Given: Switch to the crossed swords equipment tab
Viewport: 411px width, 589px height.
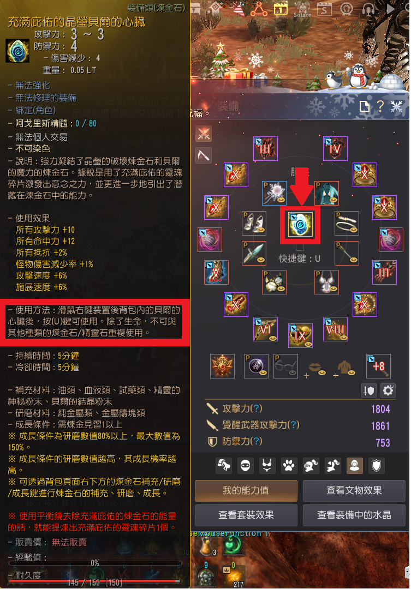Looking at the screenshot, I should pos(204,134).
